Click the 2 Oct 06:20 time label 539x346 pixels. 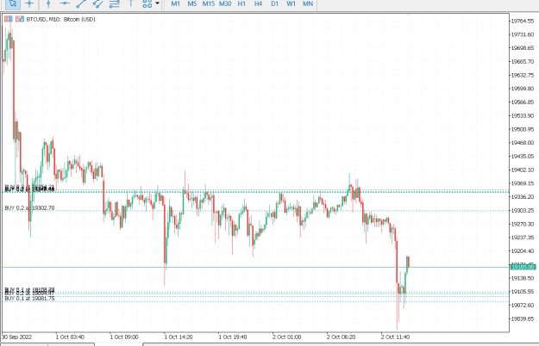pyautogui.click(x=341, y=337)
